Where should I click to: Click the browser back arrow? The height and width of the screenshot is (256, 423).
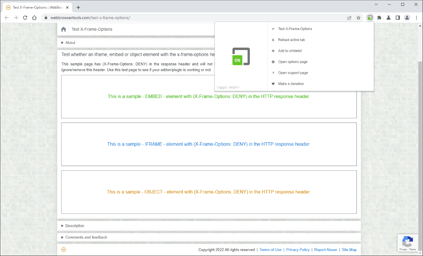(7, 18)
